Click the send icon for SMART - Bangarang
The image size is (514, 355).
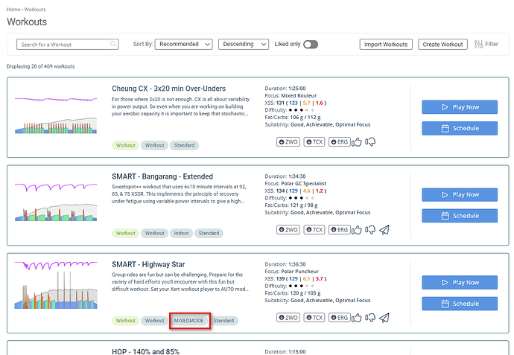pyautogui.click(x=384, y=229)
